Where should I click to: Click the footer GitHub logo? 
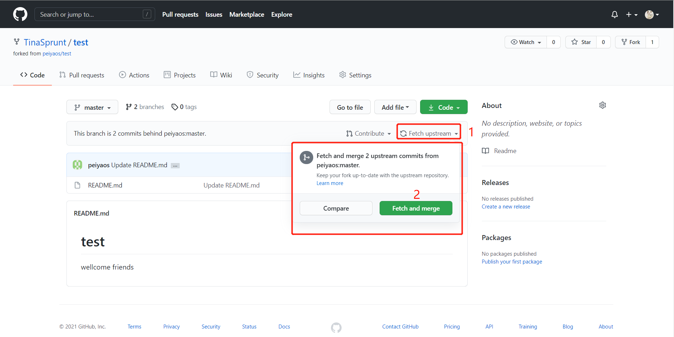coord(336,327)
